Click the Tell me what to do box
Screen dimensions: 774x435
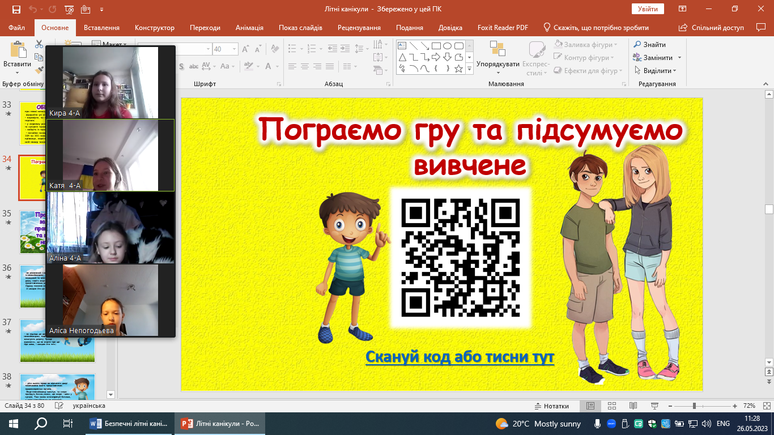(x=596, y=27)
